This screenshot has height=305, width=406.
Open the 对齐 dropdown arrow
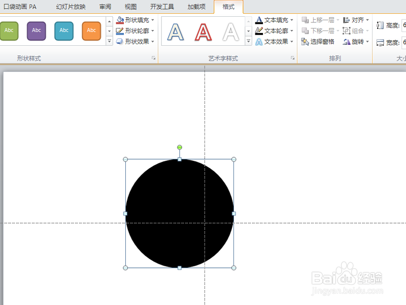(367, 20)
